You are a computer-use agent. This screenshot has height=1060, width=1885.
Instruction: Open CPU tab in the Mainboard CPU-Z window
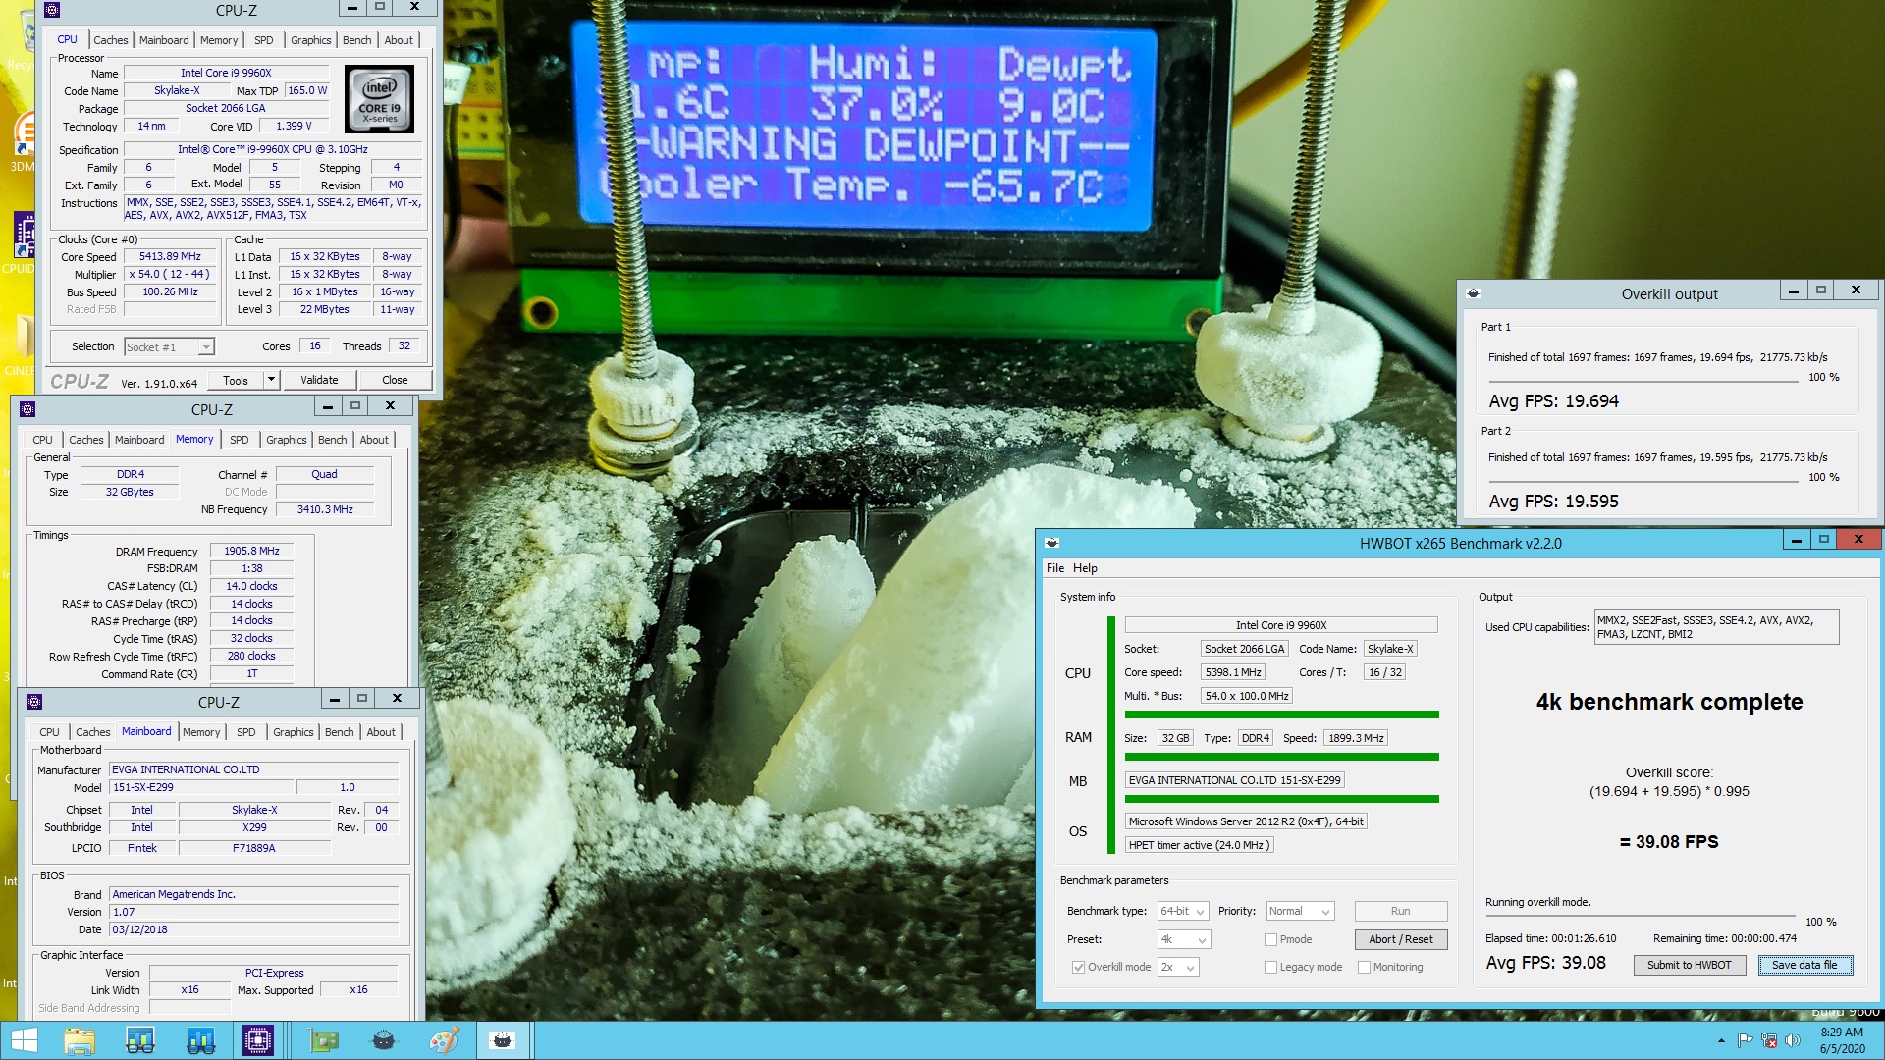(x=50, y=732)
